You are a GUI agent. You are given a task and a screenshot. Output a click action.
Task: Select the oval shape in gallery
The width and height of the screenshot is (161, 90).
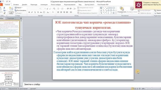coord(111,8)
